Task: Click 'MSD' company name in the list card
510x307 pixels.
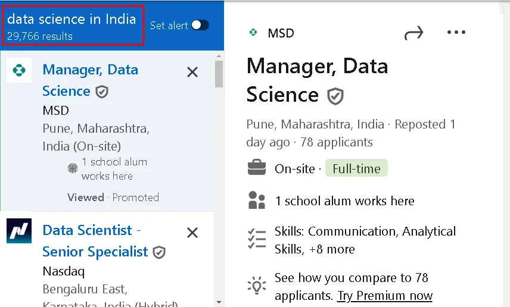Action: pyautogui.click(x=55, y=111)
